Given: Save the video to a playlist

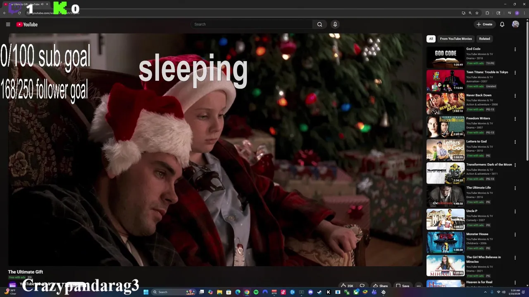Looking at the screenshot, I should coord(403,285).
